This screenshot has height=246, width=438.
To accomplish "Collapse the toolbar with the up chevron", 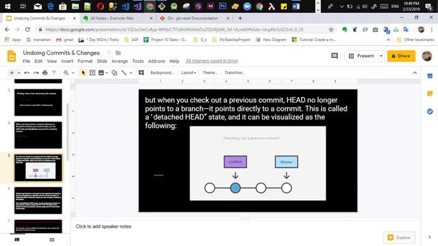I will (x=415, y=73).
